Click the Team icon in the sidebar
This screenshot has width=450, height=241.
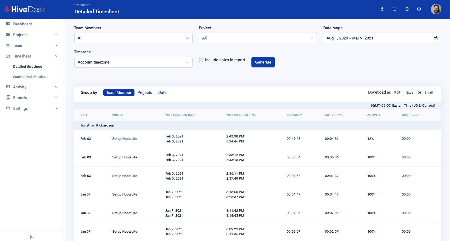point(8,45)
